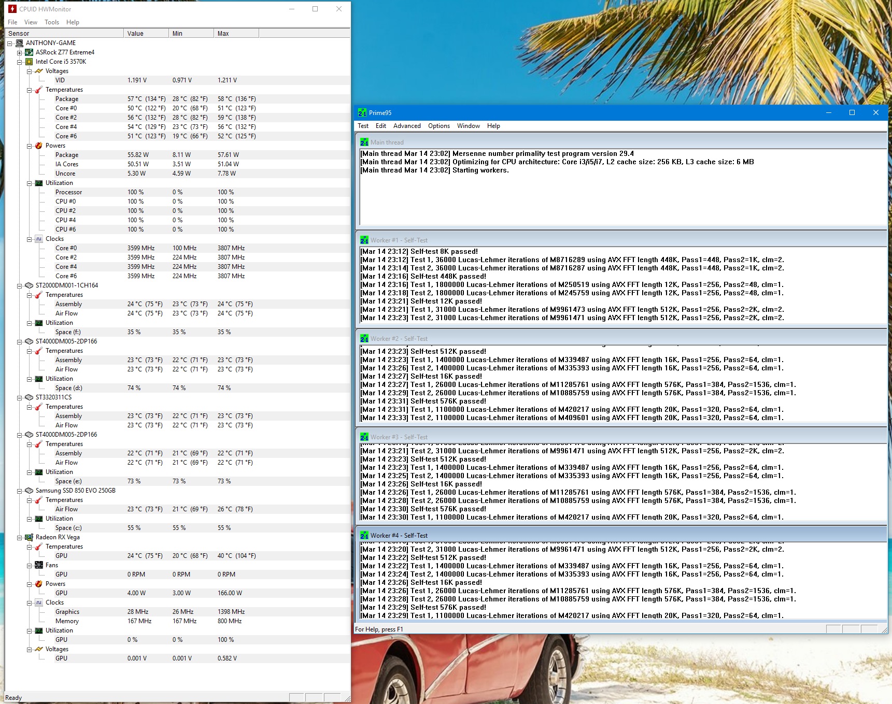
Task: Collapse the Intel Core i5 3570K node
Action: pyautogui.click(x=19, y=62)
